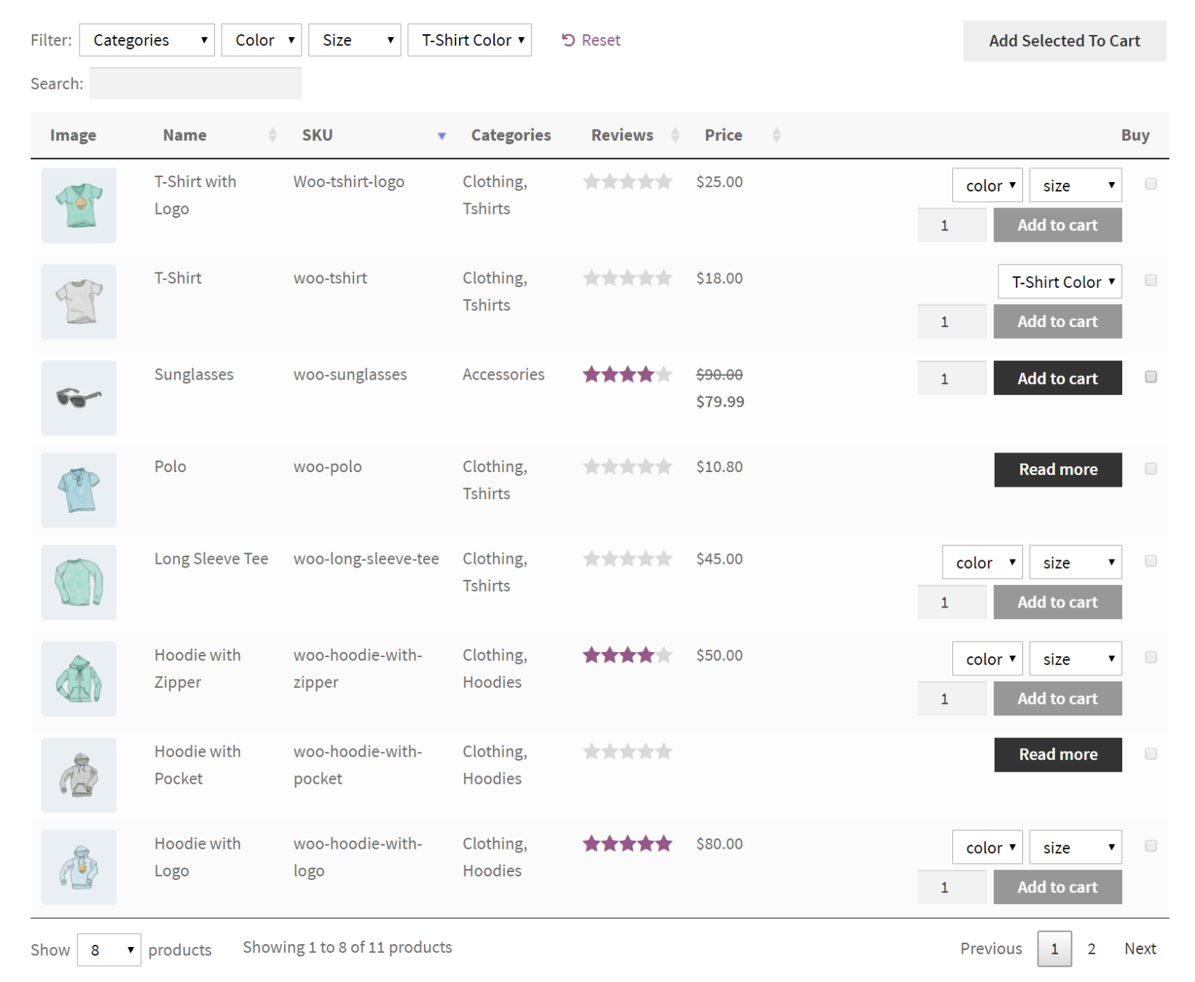1195x982 pixels.
Task: Select the T-Shirt with Logo checkbox
Action: 1151,184
